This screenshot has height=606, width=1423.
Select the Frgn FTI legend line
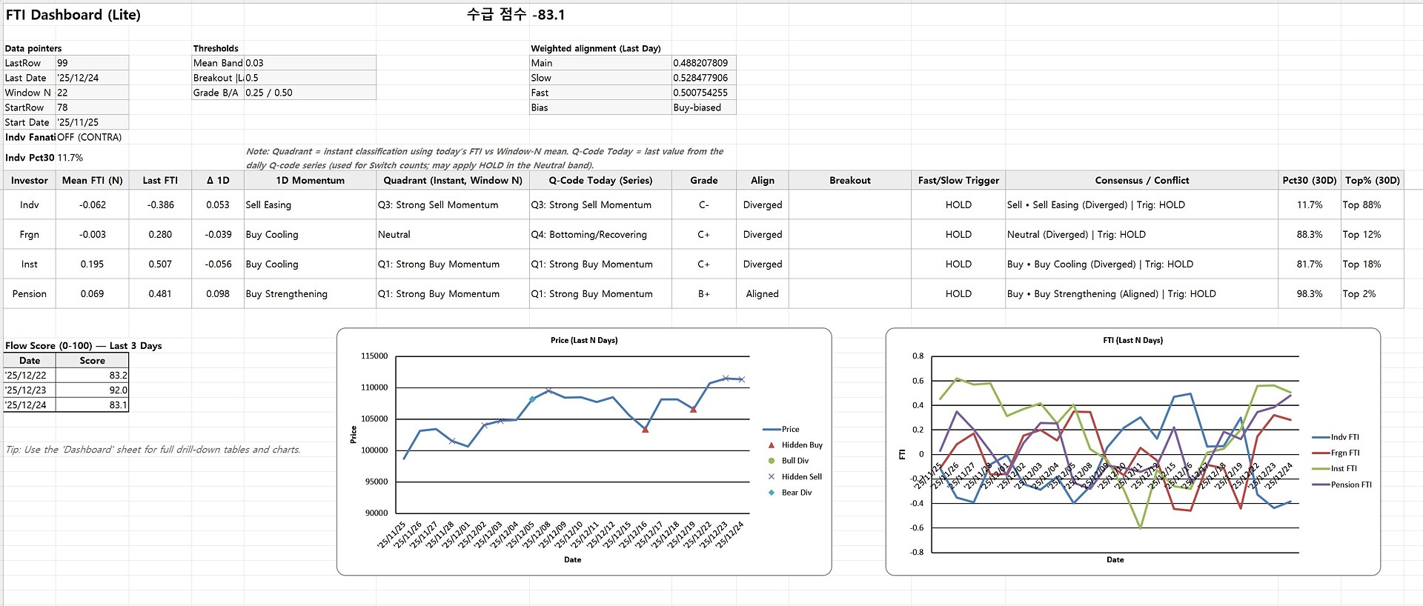point(1321,453)
